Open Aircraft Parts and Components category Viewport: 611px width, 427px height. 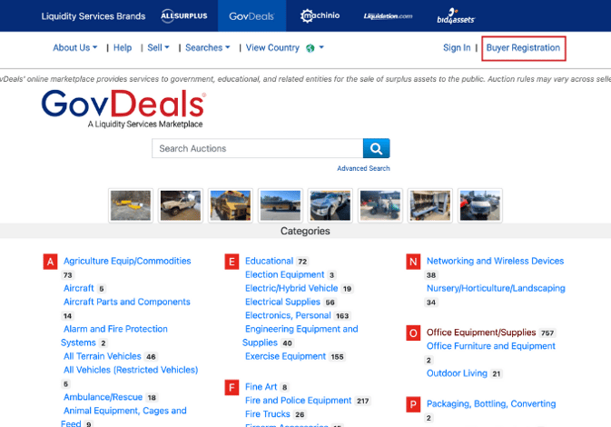point(126,302)
